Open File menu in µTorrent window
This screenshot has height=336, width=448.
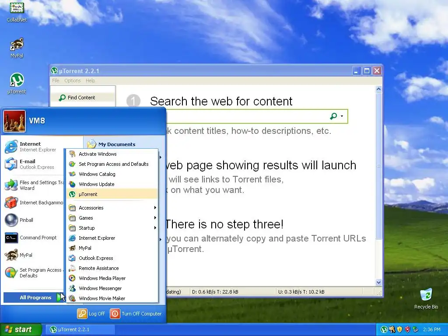coord(56,80)
